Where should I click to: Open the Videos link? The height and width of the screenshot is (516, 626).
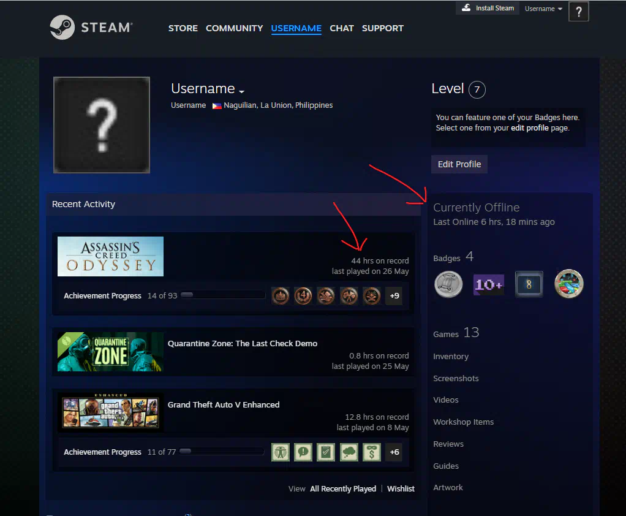pos(445,400)
